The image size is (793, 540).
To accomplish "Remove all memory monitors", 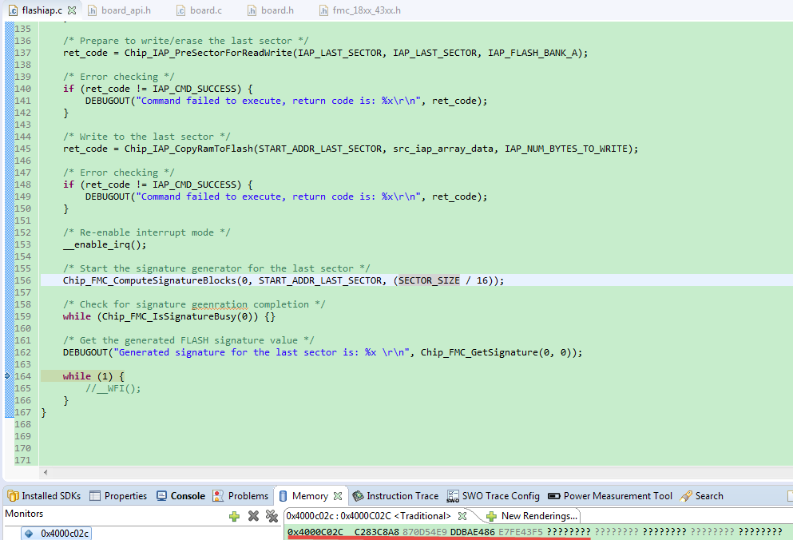I will pos(272,516).
